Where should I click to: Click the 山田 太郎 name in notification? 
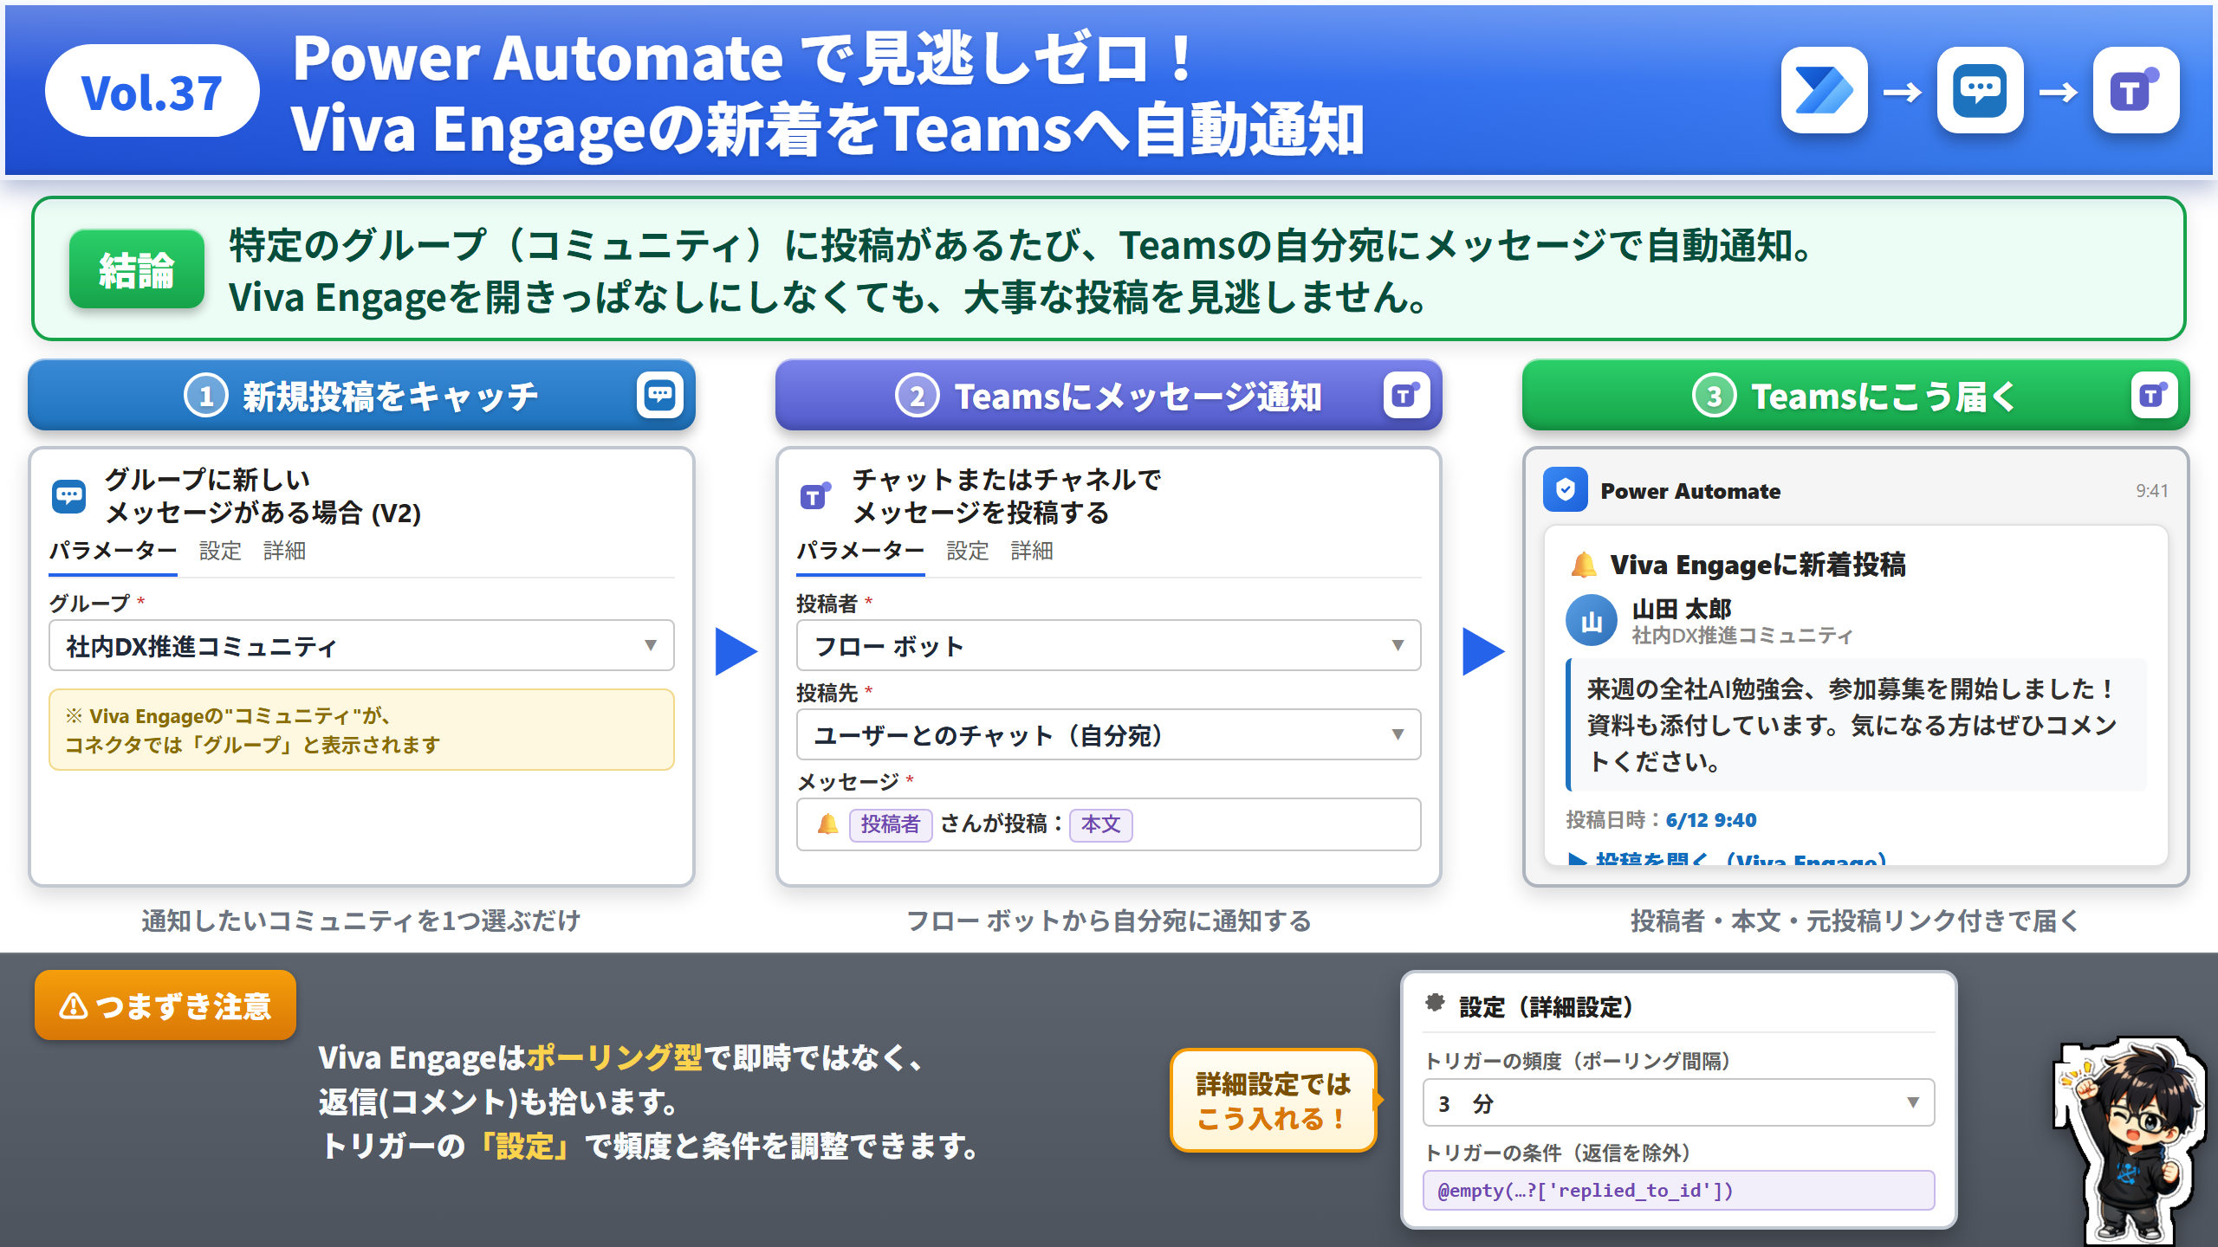[1682, 609]
